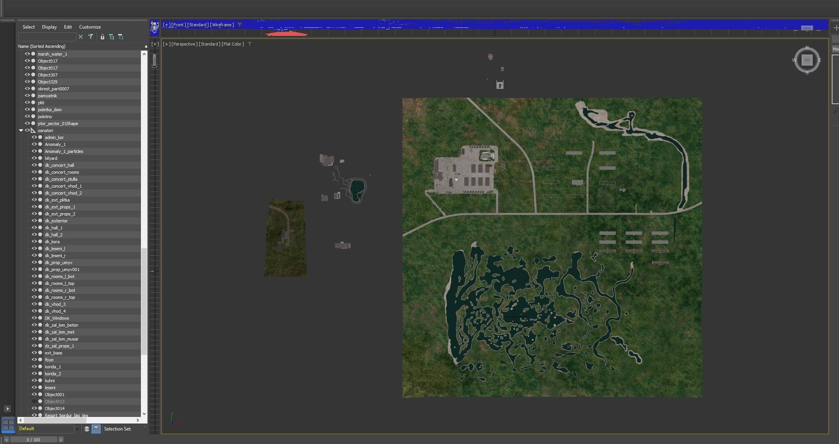
Task: Click the ViewCube TOP face
Action: (x=807, y=60)
